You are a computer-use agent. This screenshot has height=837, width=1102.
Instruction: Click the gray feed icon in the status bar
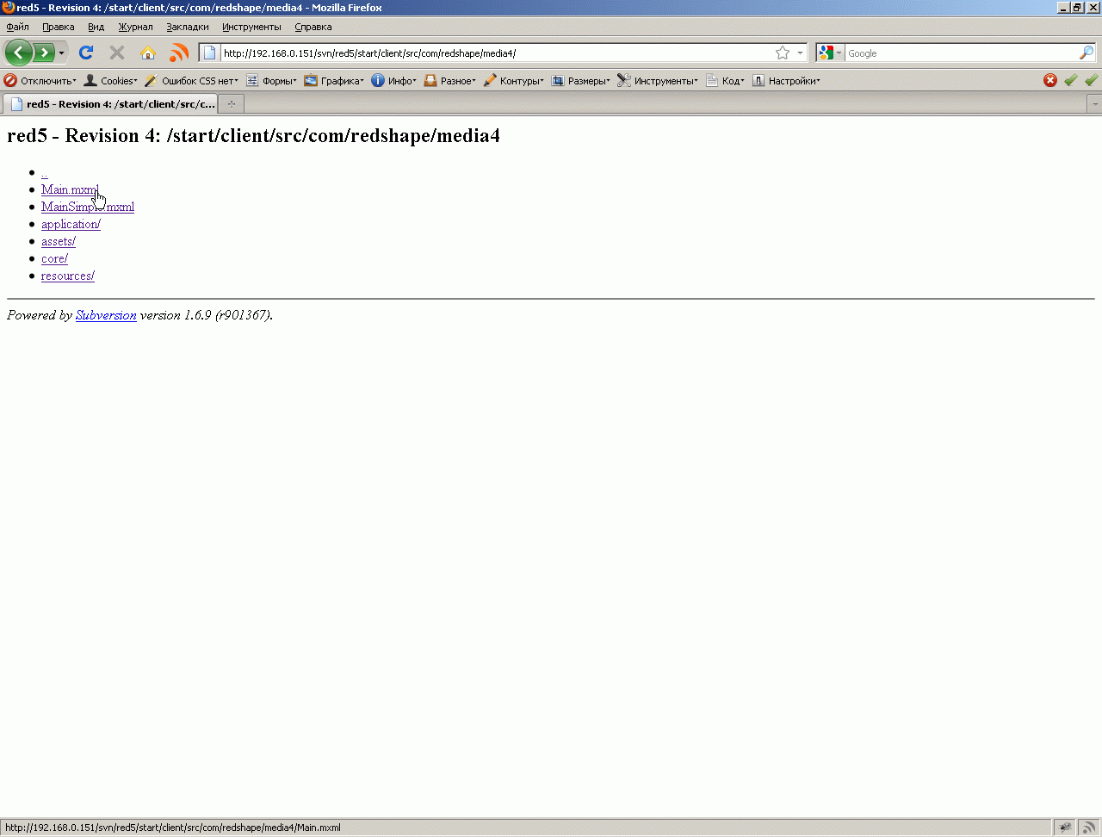pyautogui.click(x=1089, y=828)
